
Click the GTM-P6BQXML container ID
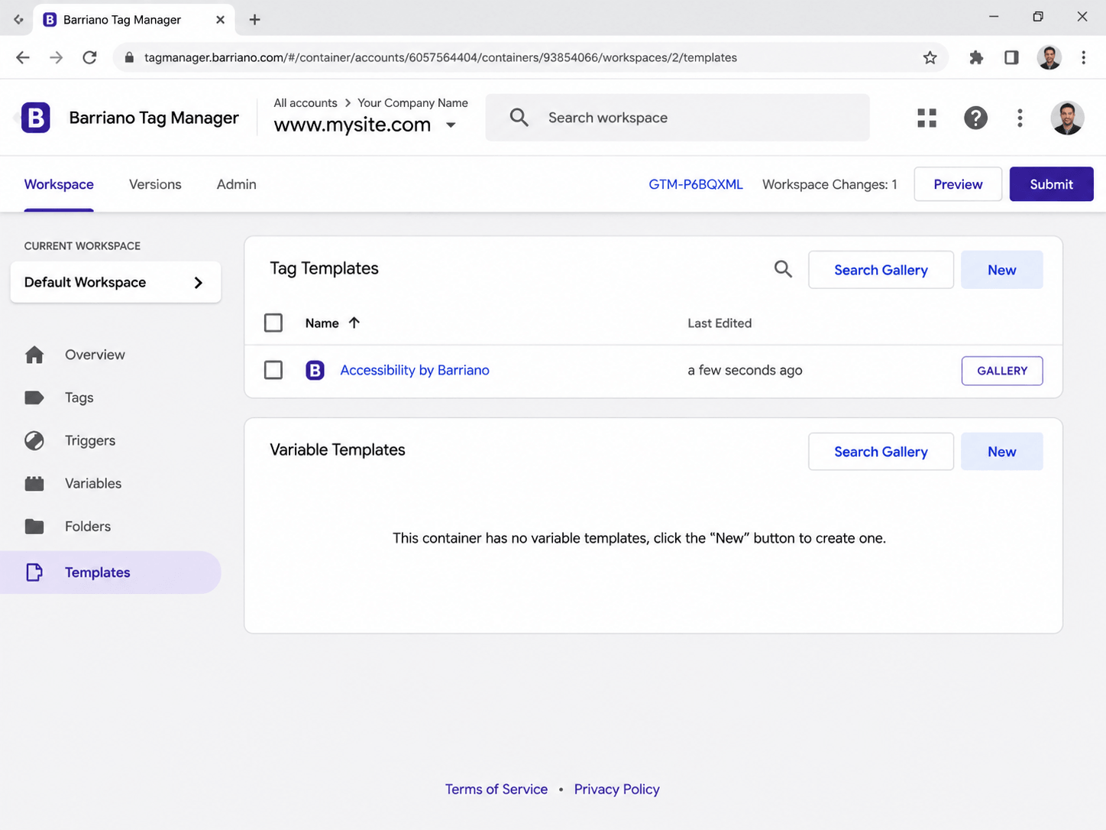coord(696,184)
